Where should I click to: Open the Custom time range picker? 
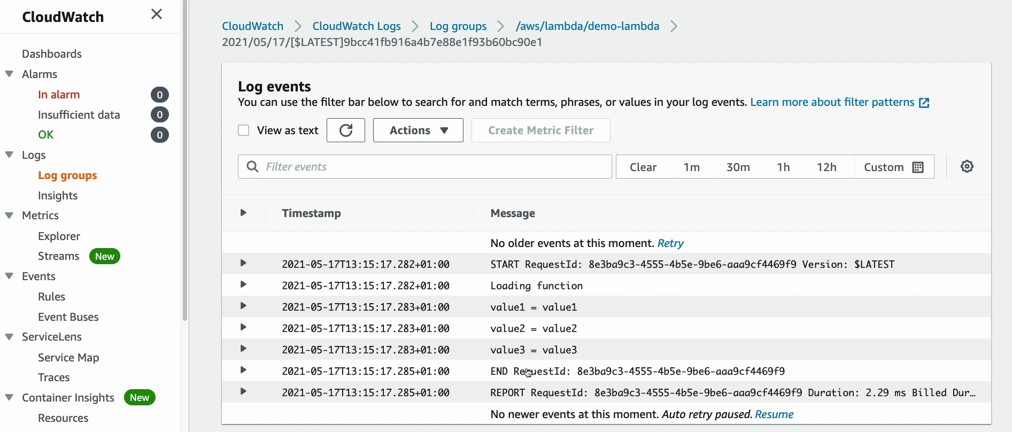(894, 167)
